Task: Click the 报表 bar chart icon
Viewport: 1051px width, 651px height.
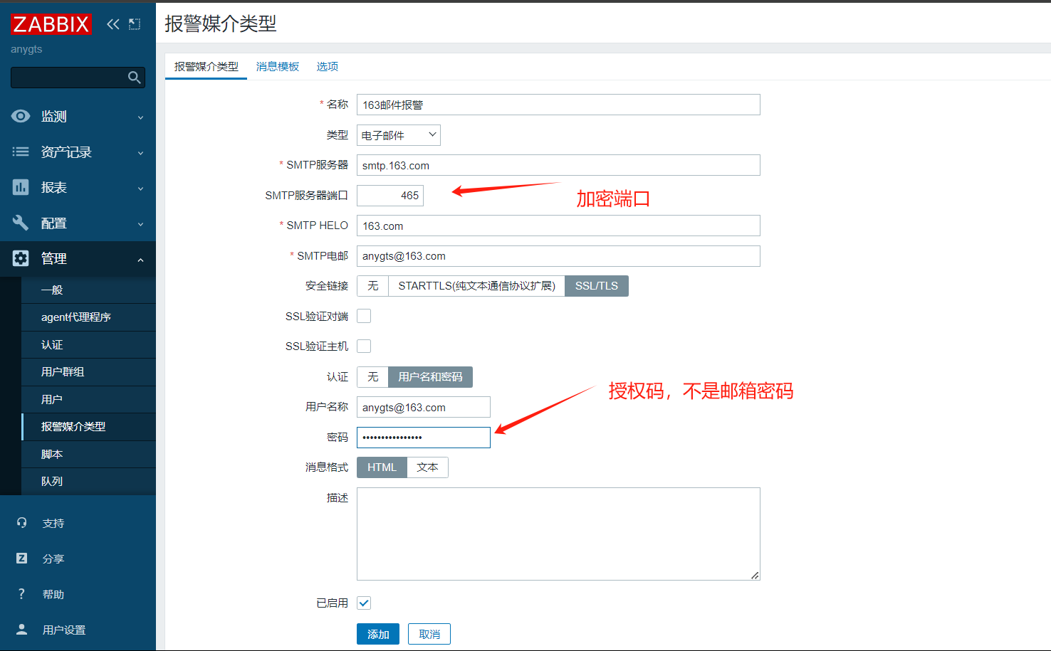Action: click(21, 187)
